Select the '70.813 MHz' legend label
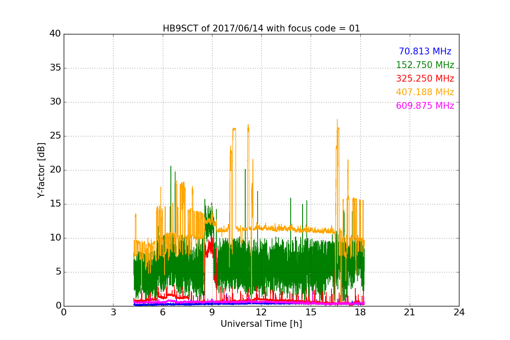 click(425, 51)
